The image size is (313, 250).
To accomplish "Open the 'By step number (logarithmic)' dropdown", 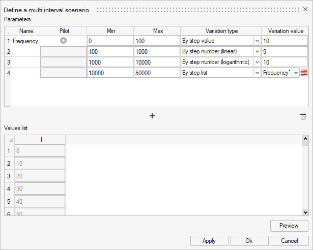I will pyautogui.click(x=257, y=63).
